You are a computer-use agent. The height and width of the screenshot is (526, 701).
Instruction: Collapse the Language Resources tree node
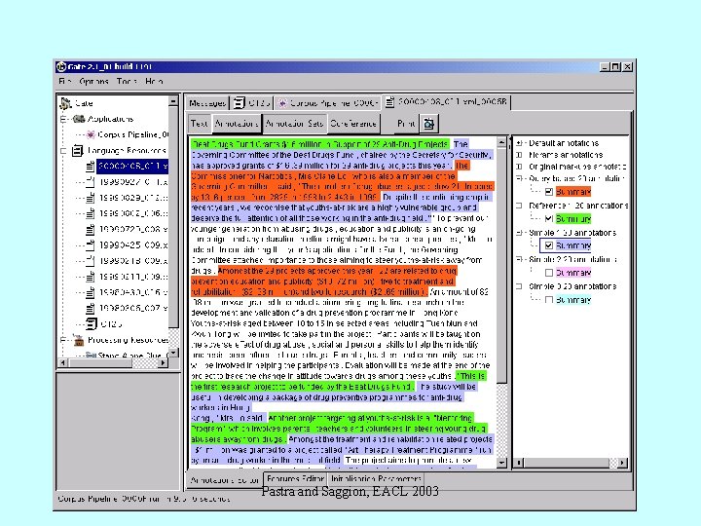tap(63, 151)
